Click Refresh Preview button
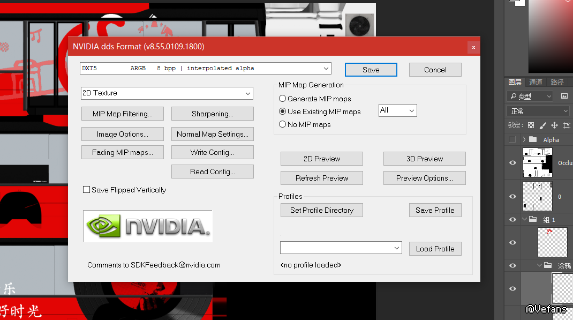This screenshot has height=320, width=573. pyautogui.click(x=322, y=178)
